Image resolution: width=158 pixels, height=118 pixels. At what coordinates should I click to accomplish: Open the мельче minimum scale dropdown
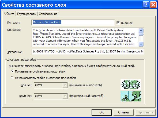click(x=65, y=85)
